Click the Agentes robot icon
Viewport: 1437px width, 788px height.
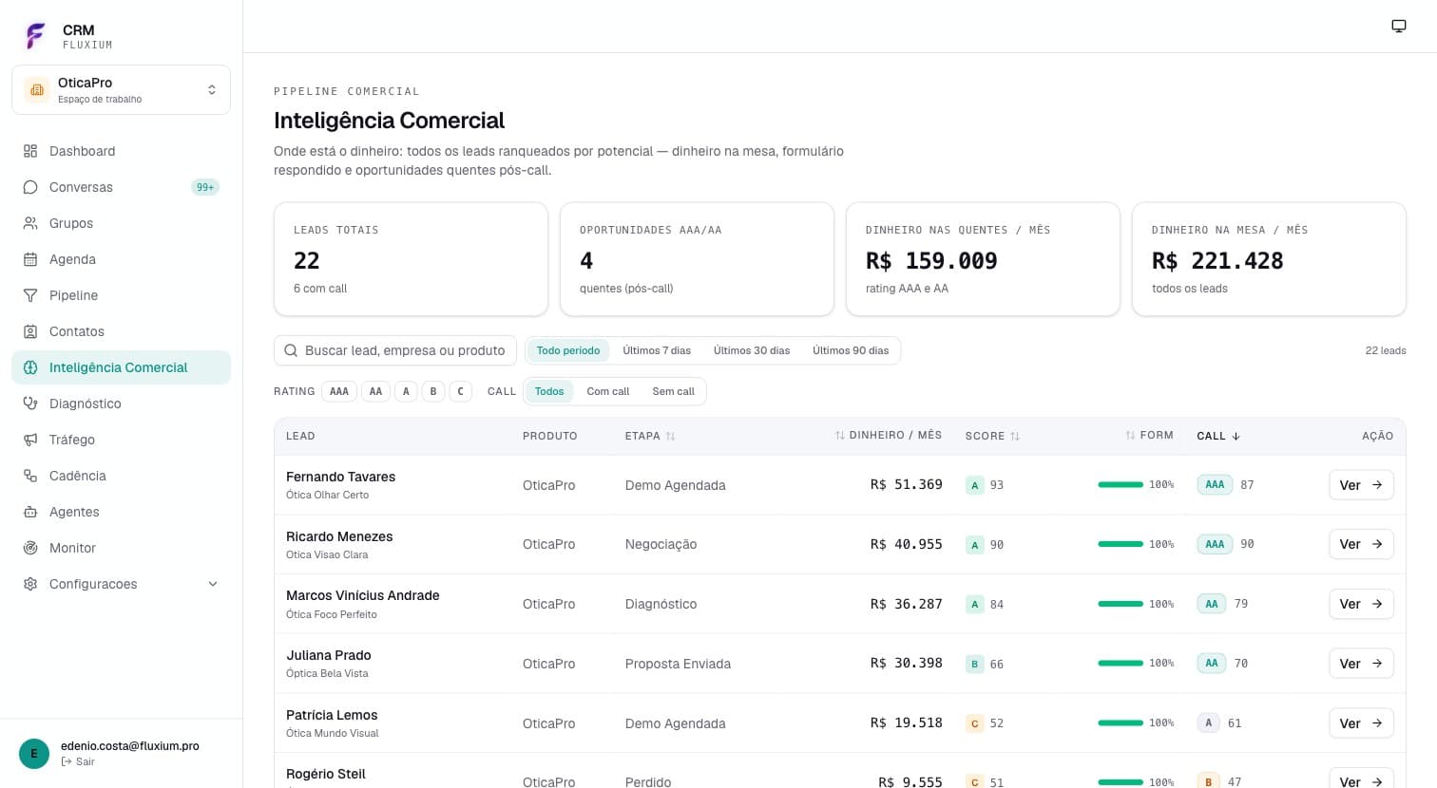(x=30, y=512)
